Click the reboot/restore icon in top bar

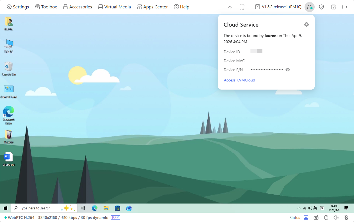pyautogui.click(x=333, y=7)
